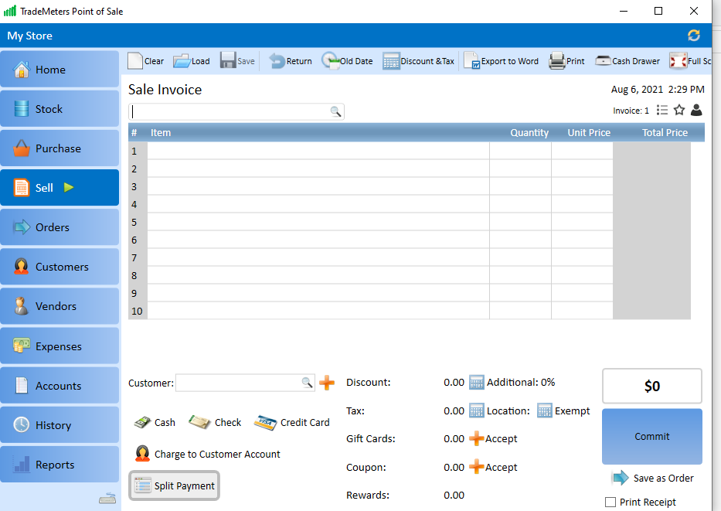Click the item search input field
Screen dimensions: 721x511
point(230,111)
